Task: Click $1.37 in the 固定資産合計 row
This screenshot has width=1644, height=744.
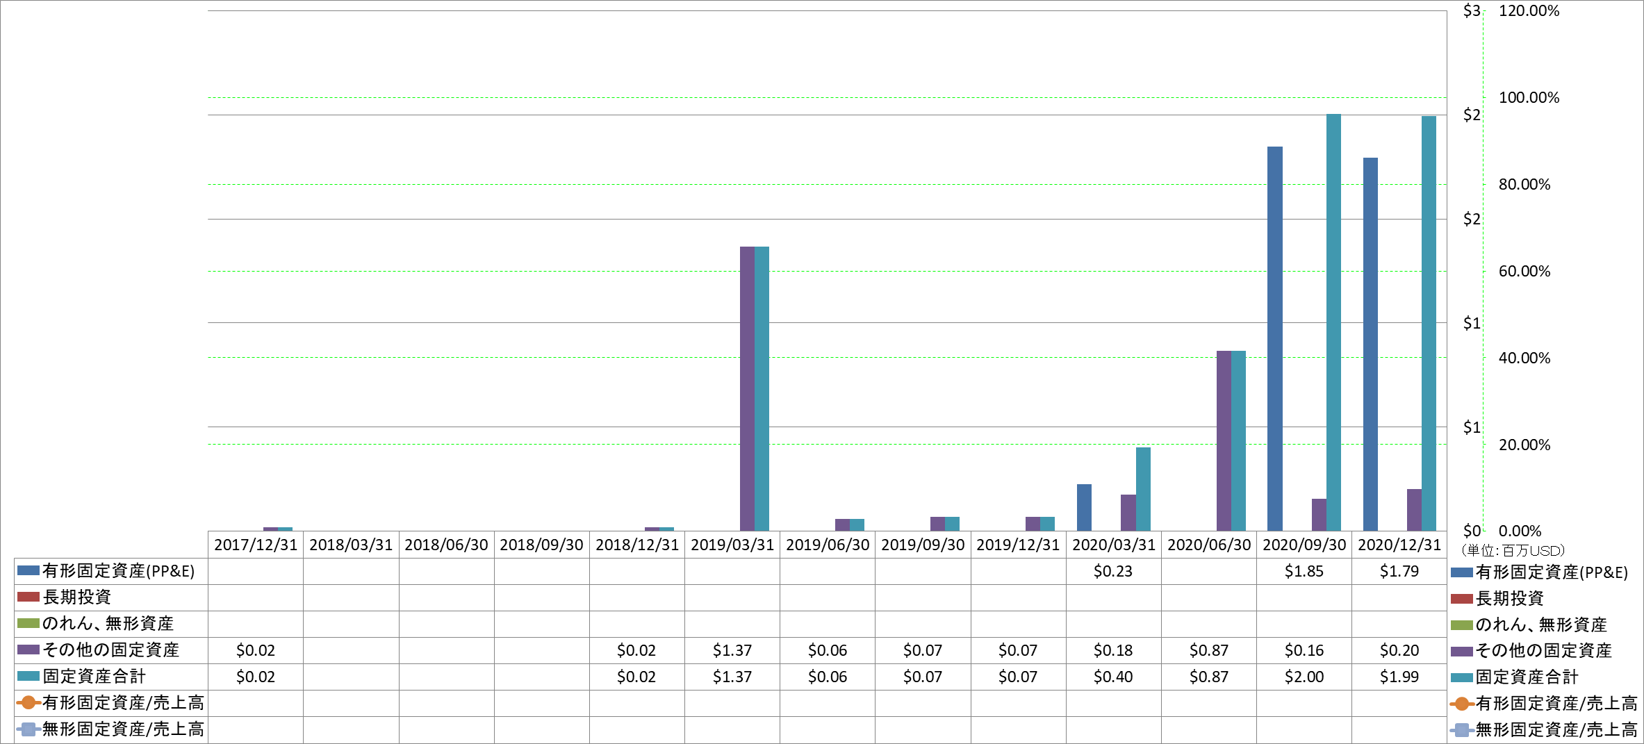Action: tap(732, 677)
